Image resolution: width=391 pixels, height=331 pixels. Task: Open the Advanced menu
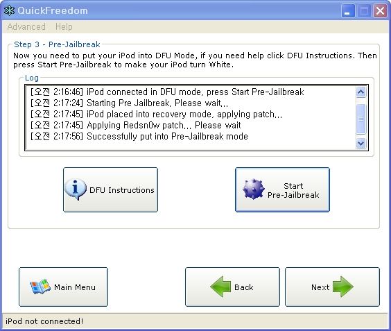pyautogui.click(x=26, y=26)
